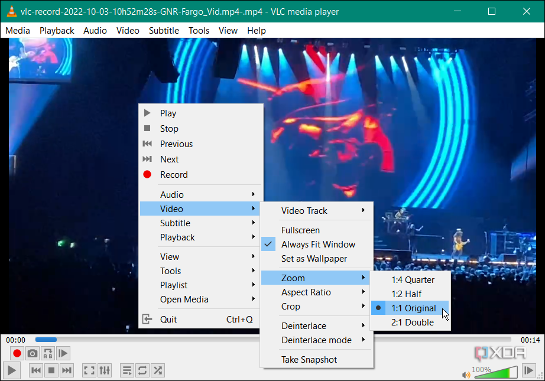Toggle fullscreen with the toolbar icon
The width and height of the screenshot is (545, 381).
point(89,370)
